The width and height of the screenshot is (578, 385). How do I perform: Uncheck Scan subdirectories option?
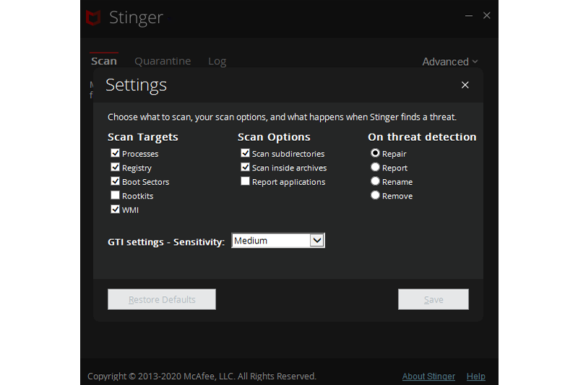click(x=246, y=153)
